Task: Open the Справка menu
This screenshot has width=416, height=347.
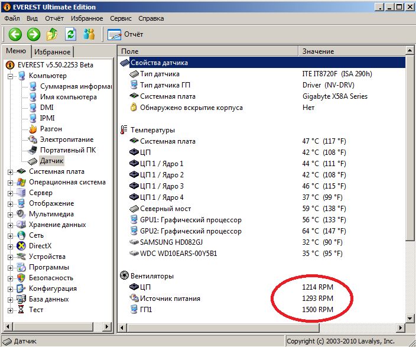Action: click(151, 18)
